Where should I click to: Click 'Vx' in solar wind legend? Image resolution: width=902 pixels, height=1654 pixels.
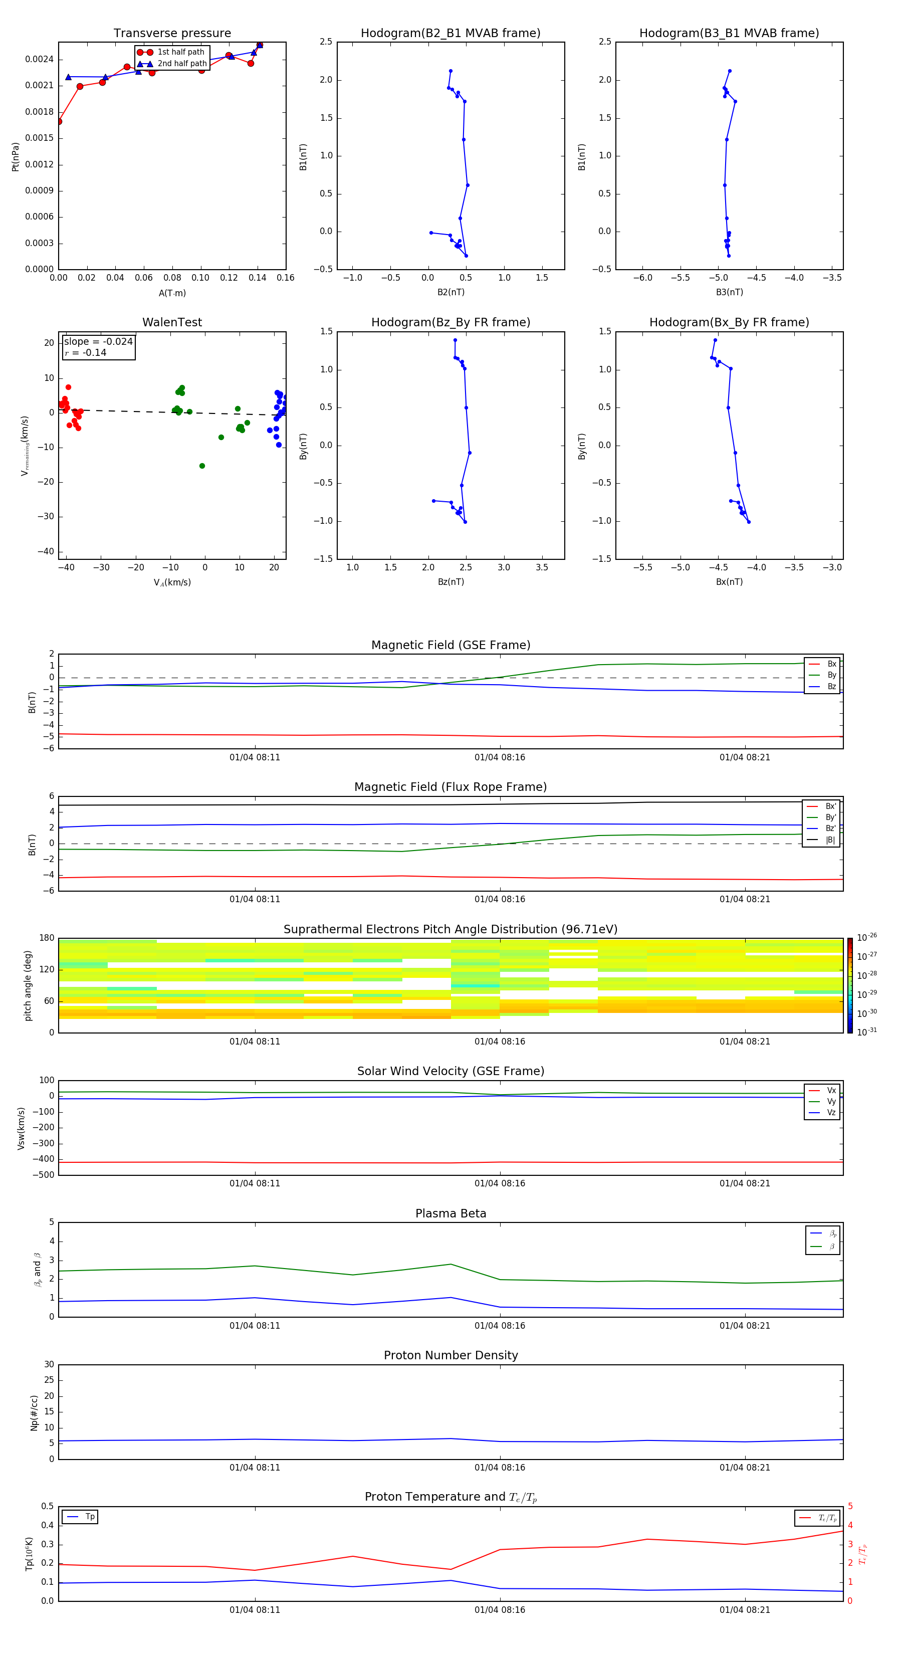(822, 1090)
